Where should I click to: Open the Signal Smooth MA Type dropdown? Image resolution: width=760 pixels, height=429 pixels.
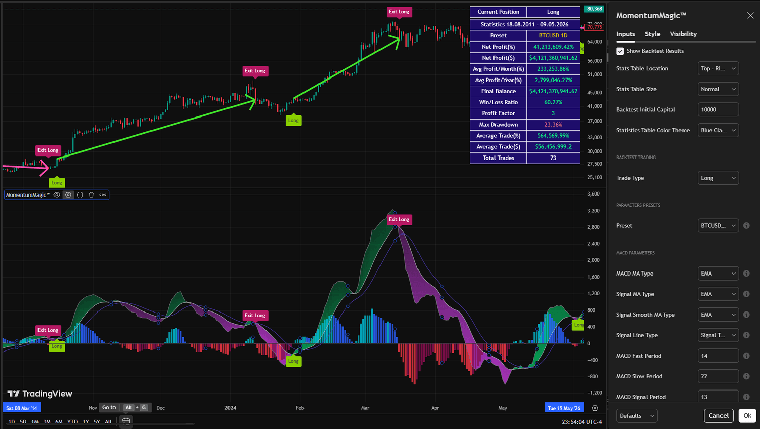718,315
